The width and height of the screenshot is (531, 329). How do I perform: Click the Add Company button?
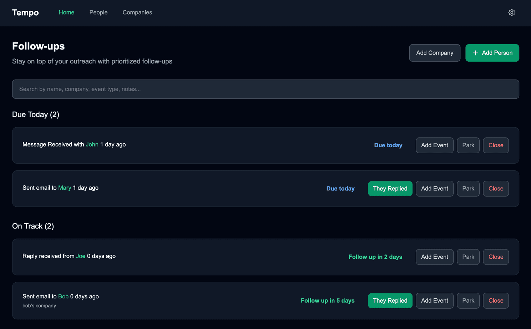(x=434, y=53)
